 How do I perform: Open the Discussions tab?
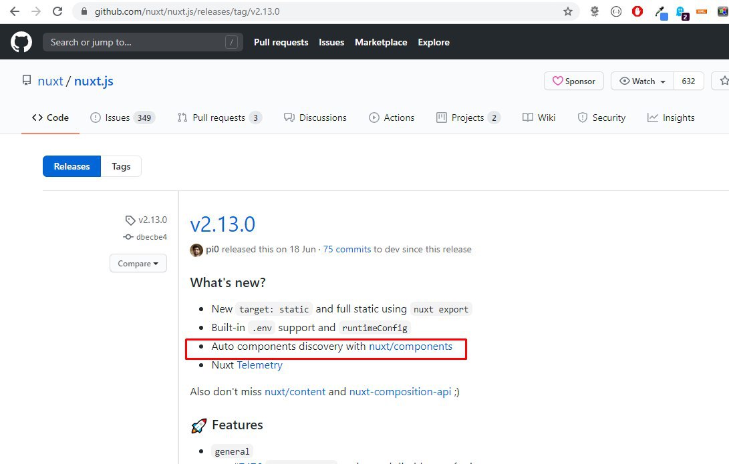(x=315, y=118)
